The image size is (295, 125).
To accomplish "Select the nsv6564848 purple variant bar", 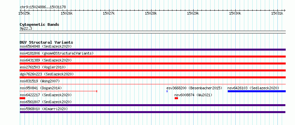I will pos(152,50).
